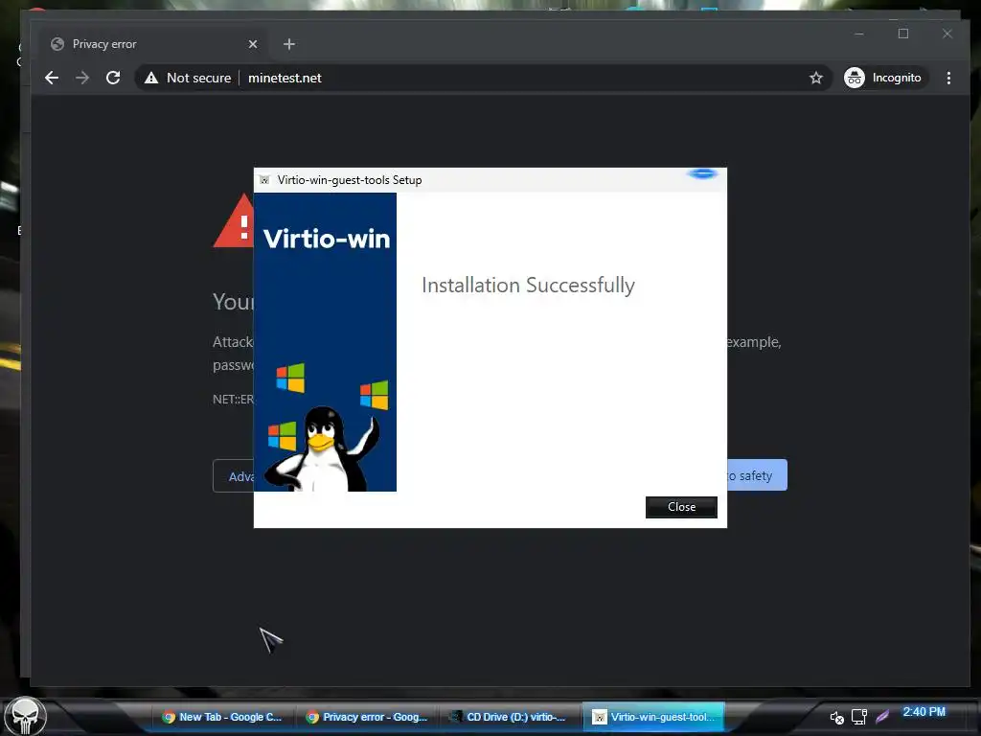Click the partially hidden Advanced button
The height and width of the screenshot is (736, 981).
click(x=234, y=476)
